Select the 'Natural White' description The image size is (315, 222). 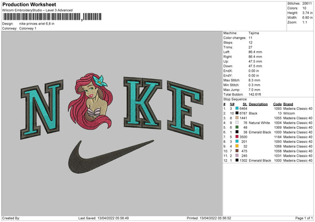click(x=259, y=123)
